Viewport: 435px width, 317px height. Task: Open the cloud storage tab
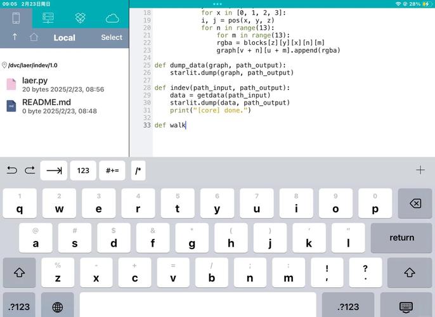pos(112,18)
